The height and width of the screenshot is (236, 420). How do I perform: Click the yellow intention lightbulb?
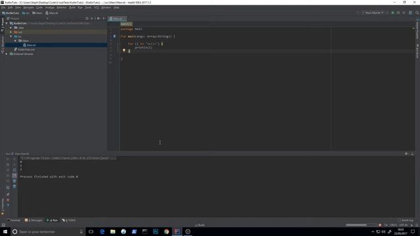click(x=124, y=50)
